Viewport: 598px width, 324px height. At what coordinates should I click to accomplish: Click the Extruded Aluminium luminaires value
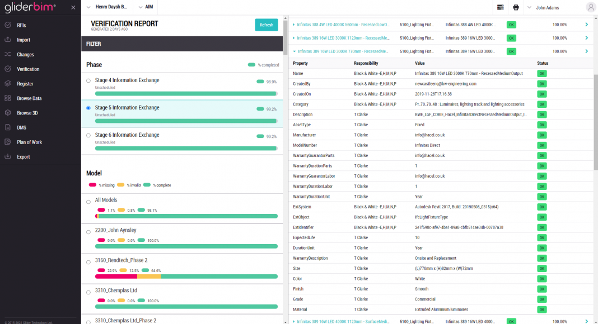(441, 309)
